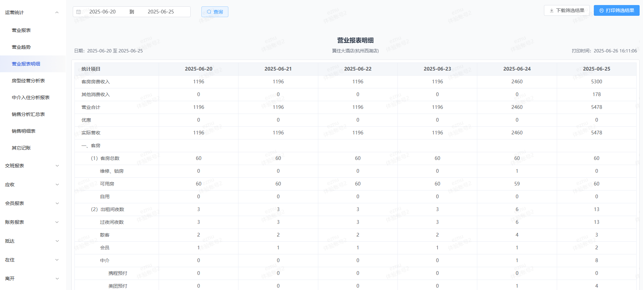Select the 自用 row label
The width and height of the screenshot is (643, 290).
105,197
